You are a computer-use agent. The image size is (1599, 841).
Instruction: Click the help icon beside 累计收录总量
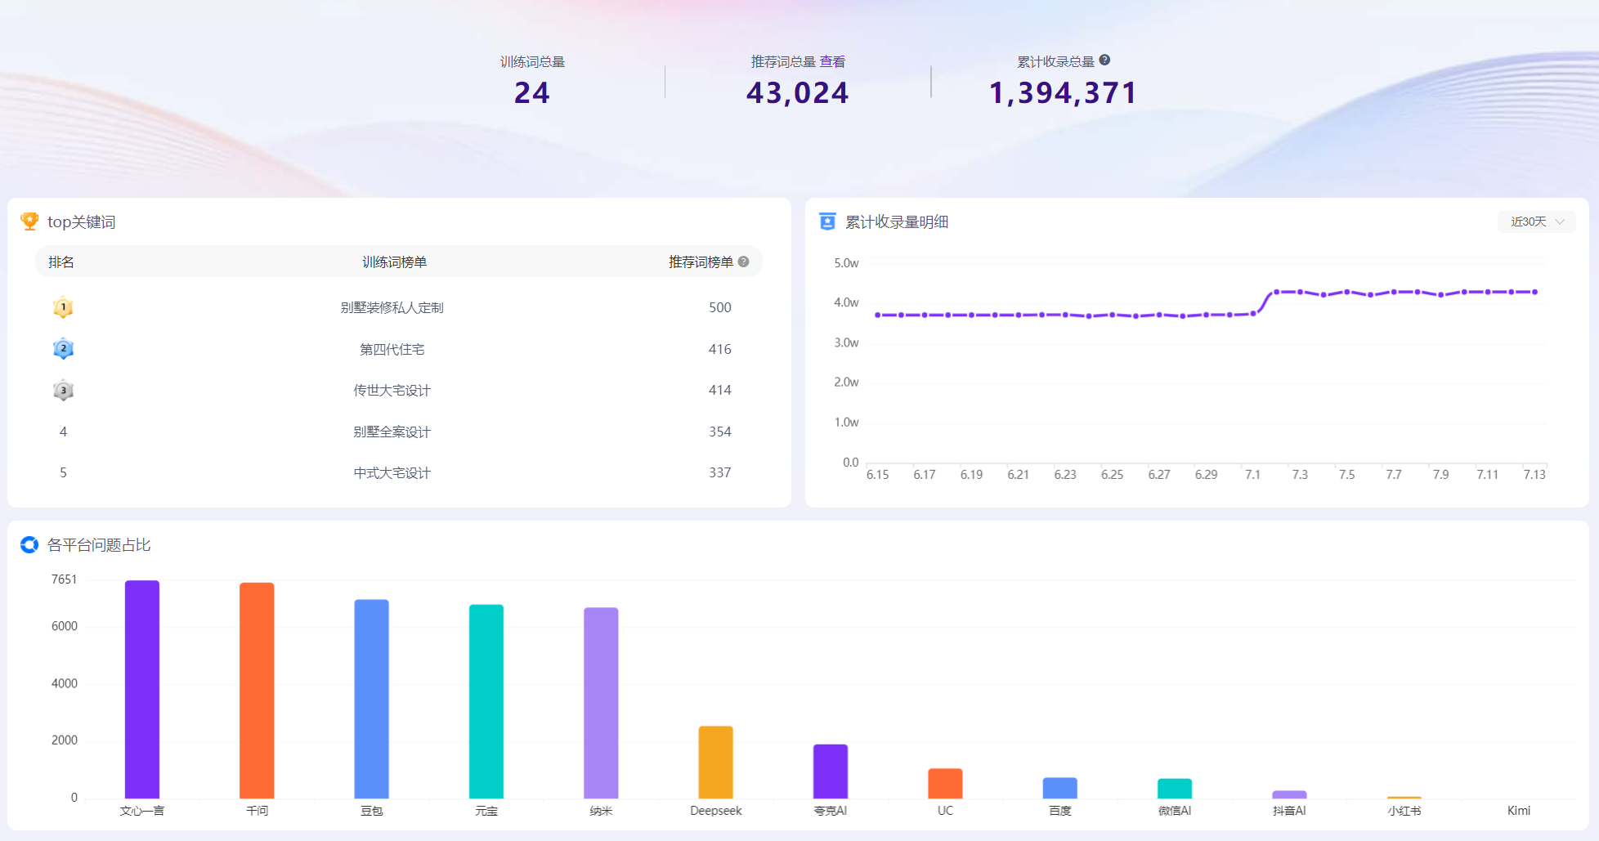[1104, 60]
